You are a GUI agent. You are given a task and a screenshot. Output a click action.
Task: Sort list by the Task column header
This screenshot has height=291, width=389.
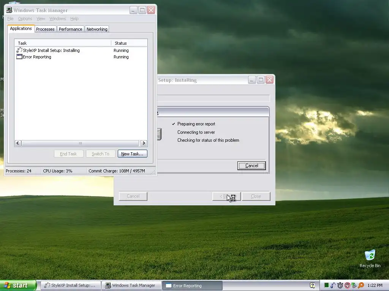click(63, 43)
